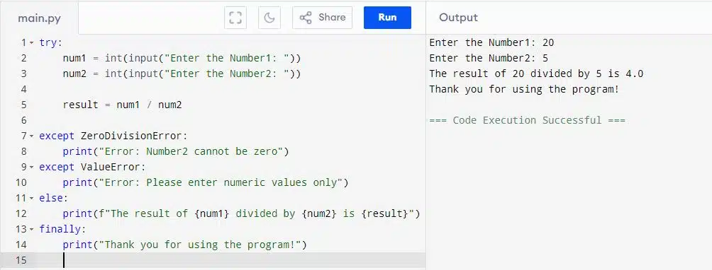The height and width of the screenshot is (270, 712).
Task: Click the Share button
Action: click(x=323, y=18)
